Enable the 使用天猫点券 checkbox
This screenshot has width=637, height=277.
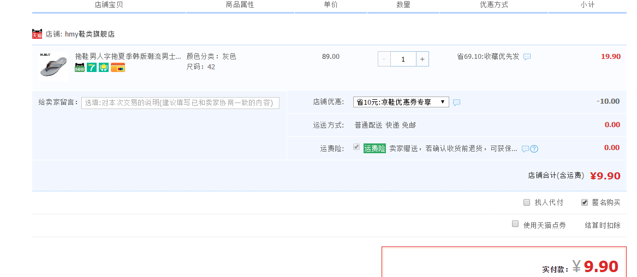515,224
